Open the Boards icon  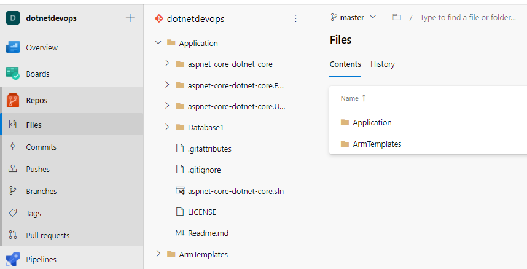point(13,74)
